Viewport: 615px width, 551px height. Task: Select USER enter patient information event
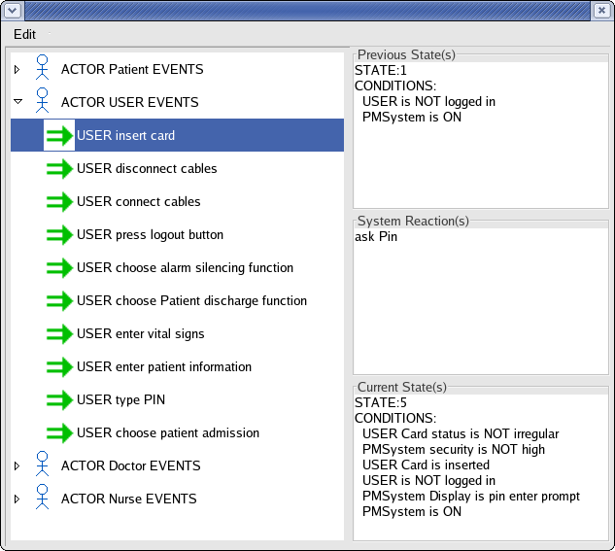[164, 367]
